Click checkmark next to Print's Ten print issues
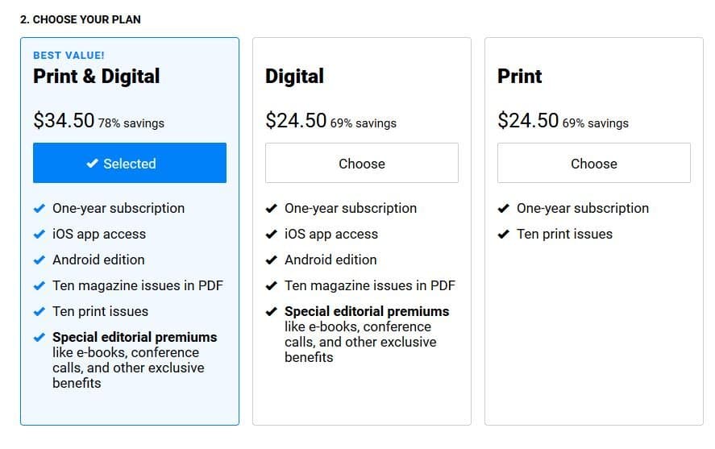 coord(504,235)
